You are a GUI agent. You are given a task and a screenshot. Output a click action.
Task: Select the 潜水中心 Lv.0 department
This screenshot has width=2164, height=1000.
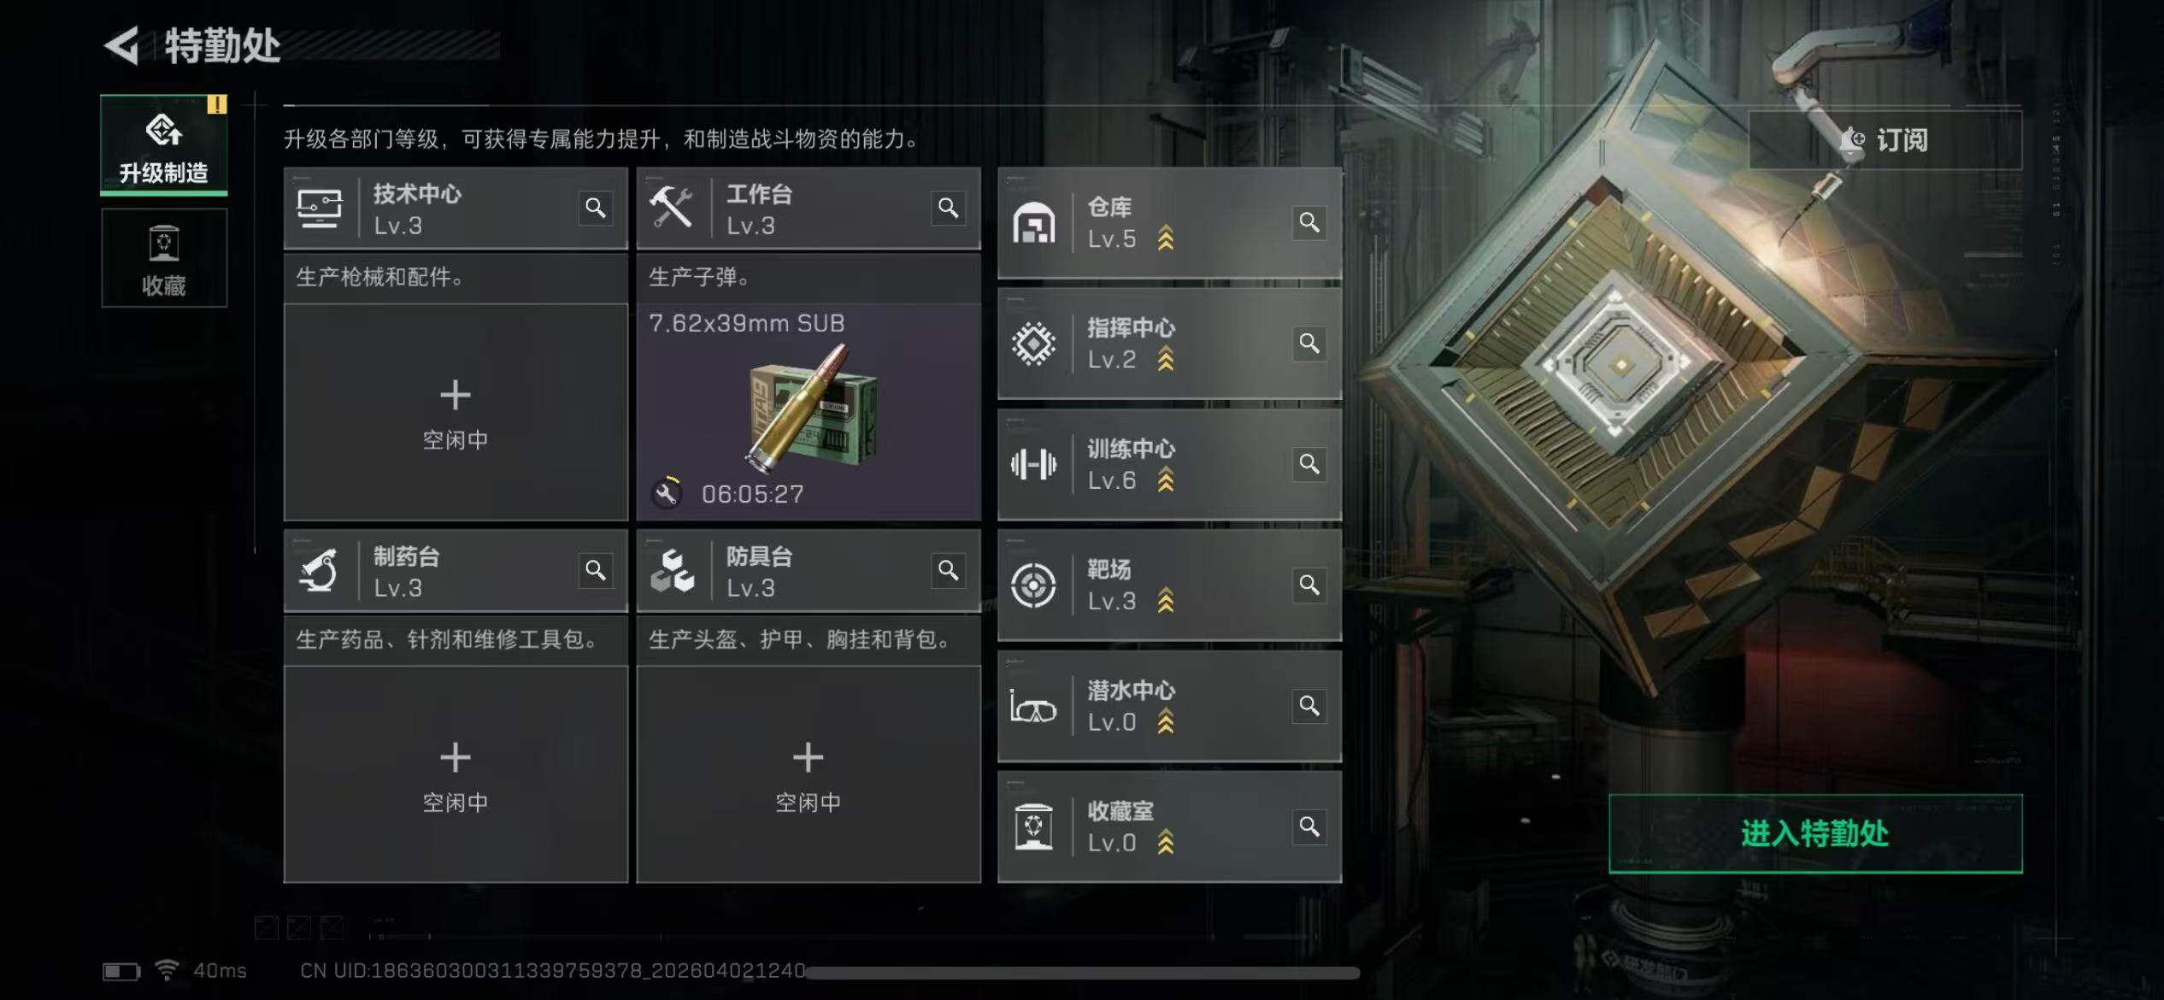click(1169, 706)
